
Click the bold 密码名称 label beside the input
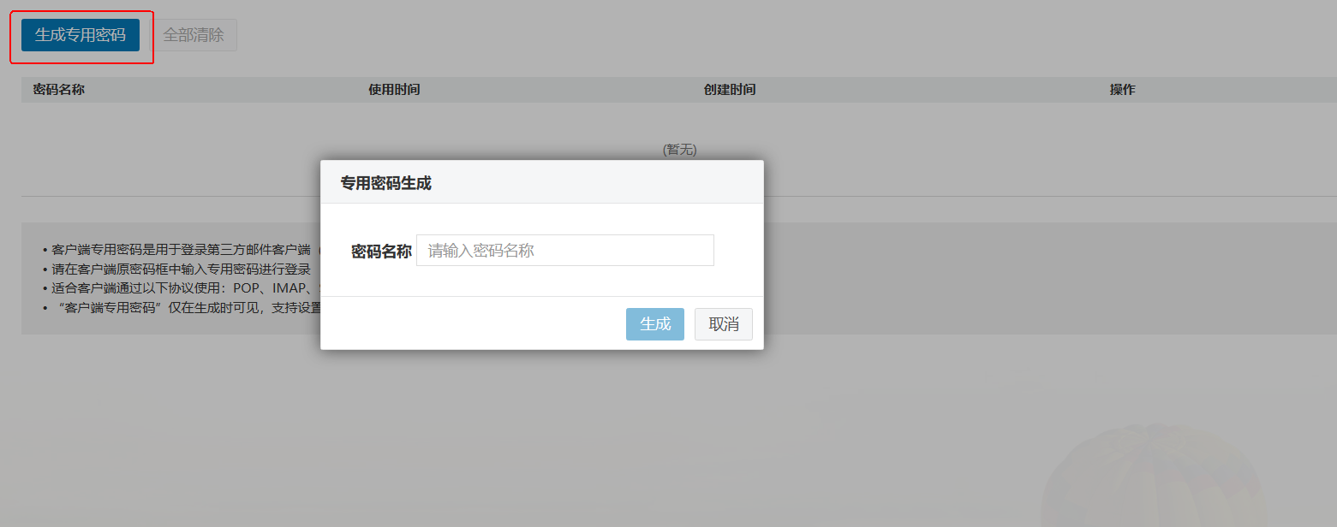click(x=381, y=252)
